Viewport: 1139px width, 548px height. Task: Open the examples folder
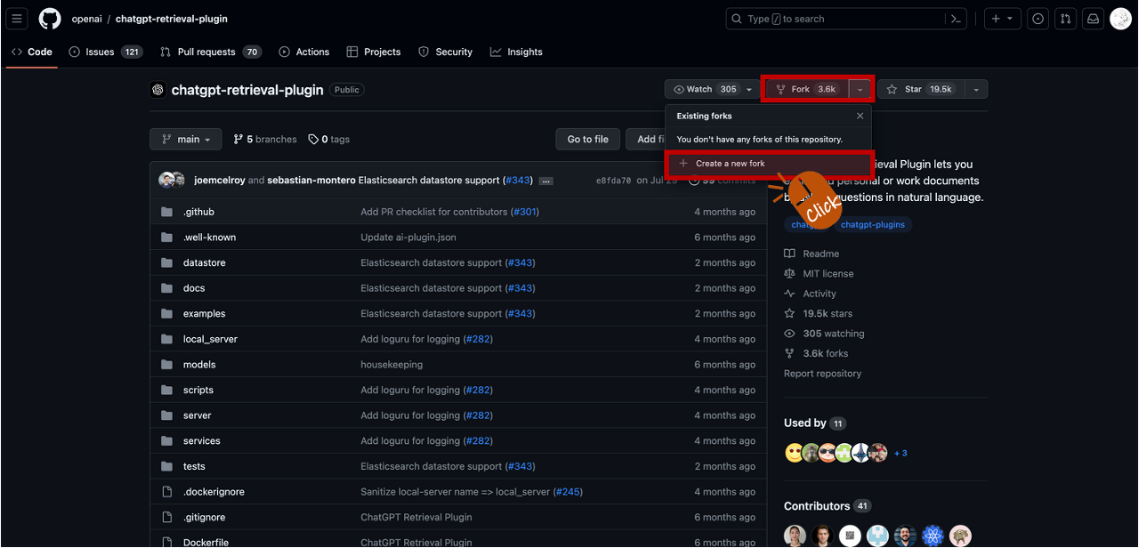pos(204,313)
